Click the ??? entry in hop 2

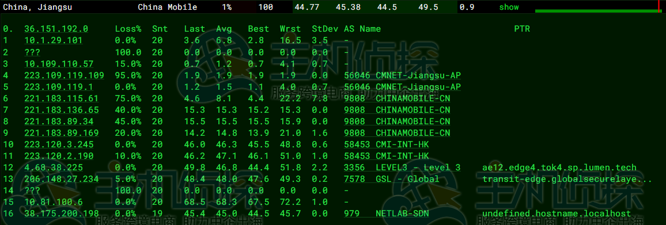[32, 52]
